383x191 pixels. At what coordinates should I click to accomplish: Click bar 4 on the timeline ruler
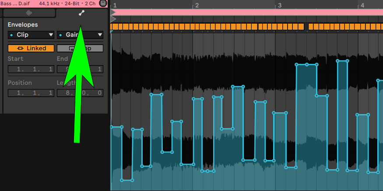[x=362, y=6]
